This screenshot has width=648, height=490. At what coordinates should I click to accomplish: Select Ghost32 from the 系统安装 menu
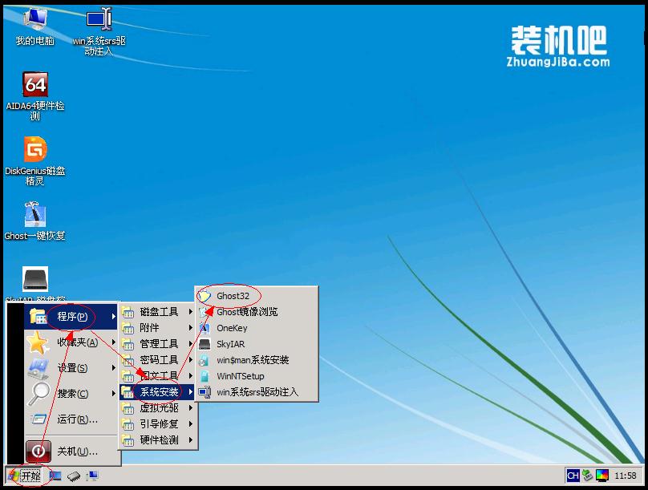coord(232,295)
